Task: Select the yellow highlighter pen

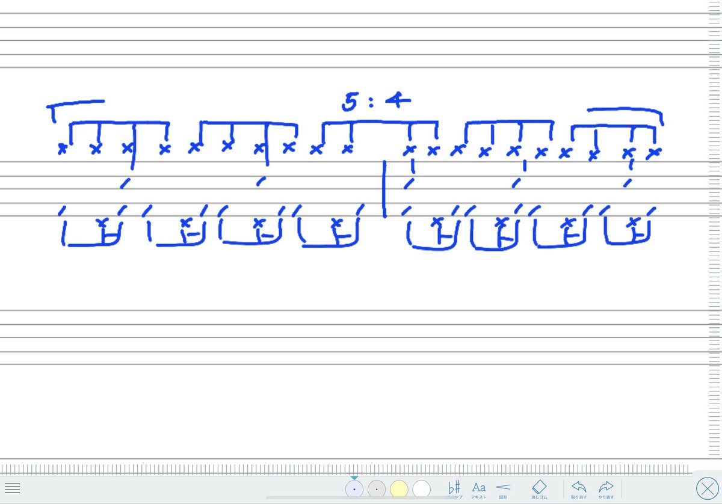Action: click(399, 489)
